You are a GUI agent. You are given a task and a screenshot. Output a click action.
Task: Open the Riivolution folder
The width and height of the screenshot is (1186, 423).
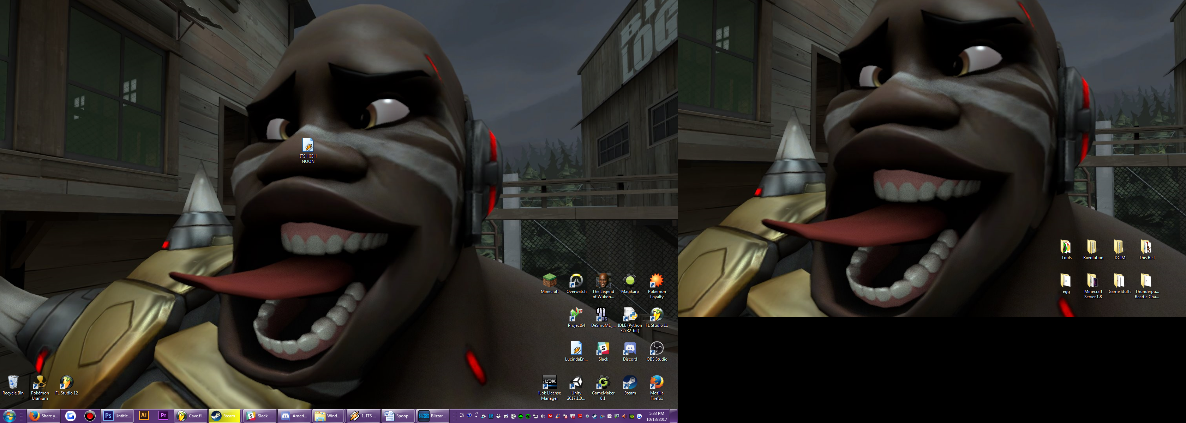[x=1092, y=247]
